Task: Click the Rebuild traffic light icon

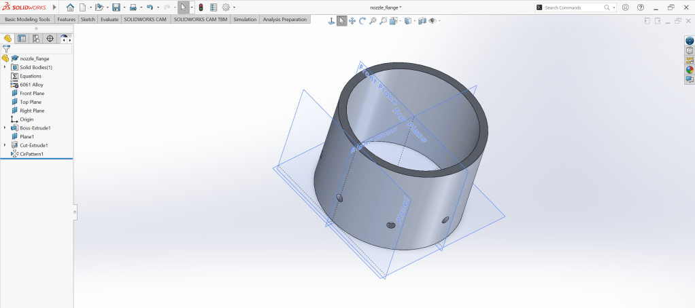Action: (x=201, y=7)
